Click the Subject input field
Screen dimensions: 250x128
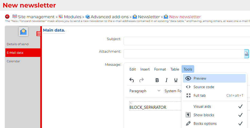187,41
